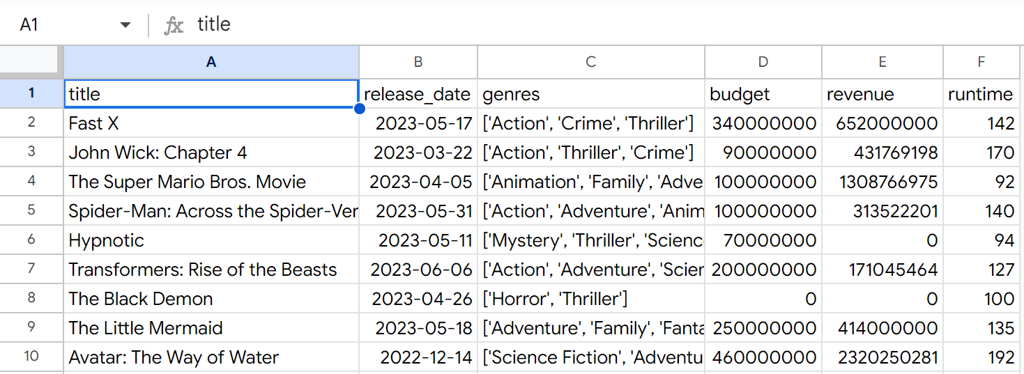The width and height of the screenshot is (1024, 374).
Task: Click the genres header cell
Action: click(x=590, y=94)
